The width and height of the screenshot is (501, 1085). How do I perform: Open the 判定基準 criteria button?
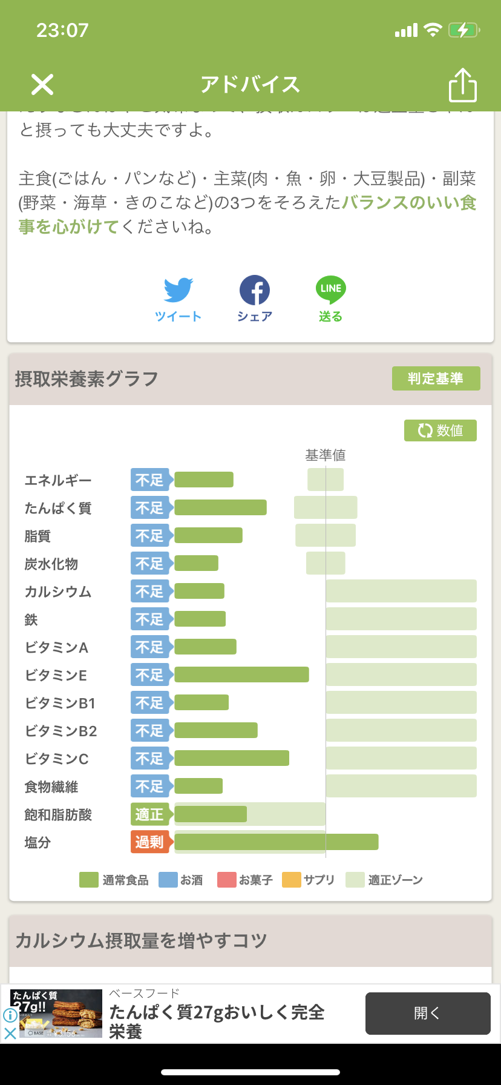coord(436,378)
